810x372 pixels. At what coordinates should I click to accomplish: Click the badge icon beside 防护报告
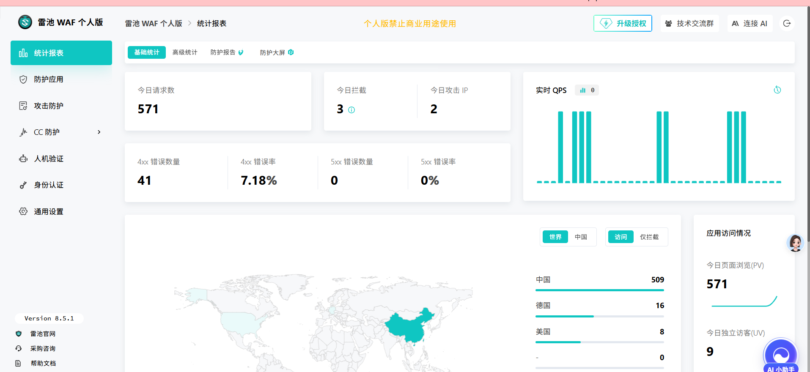click(x=241, y=52)
